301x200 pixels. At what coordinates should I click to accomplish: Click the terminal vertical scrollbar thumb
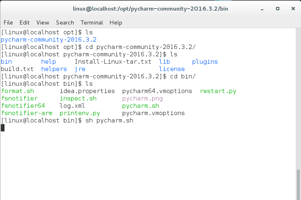coord(298,184)
